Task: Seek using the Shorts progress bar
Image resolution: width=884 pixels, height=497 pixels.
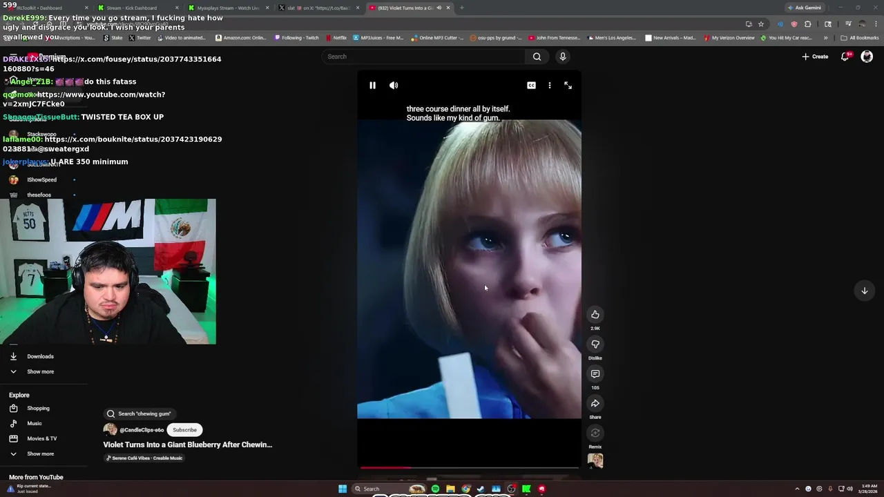Action: pyautogui.click(x=469, y=467)
